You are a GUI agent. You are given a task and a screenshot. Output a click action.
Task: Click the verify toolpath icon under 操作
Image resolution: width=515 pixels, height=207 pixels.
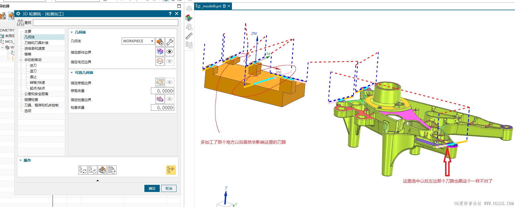pos(102,170)
